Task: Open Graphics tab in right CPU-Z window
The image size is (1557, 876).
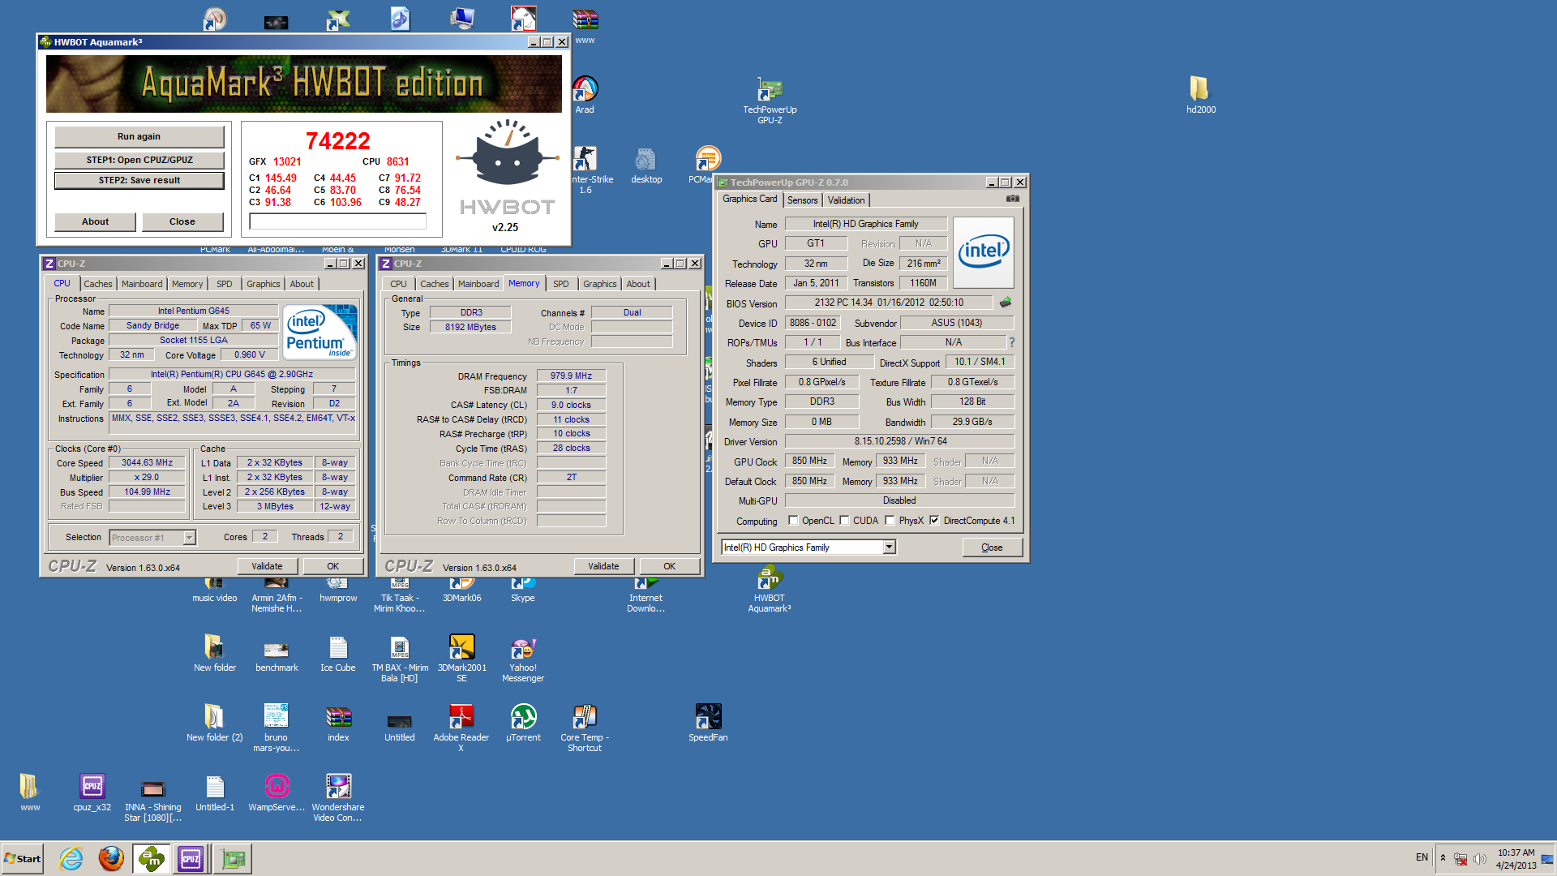Action: tap(600, 284)
